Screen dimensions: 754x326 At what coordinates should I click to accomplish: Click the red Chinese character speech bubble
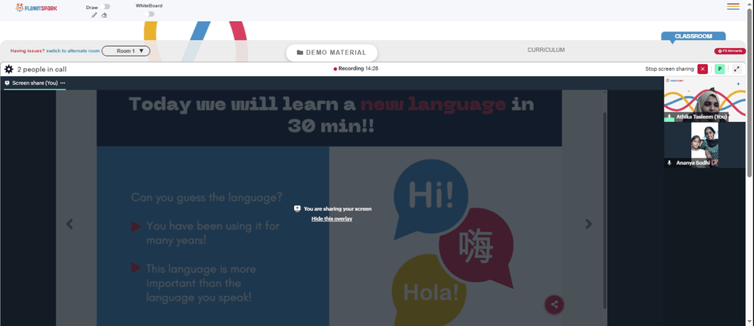click(476, 247)
